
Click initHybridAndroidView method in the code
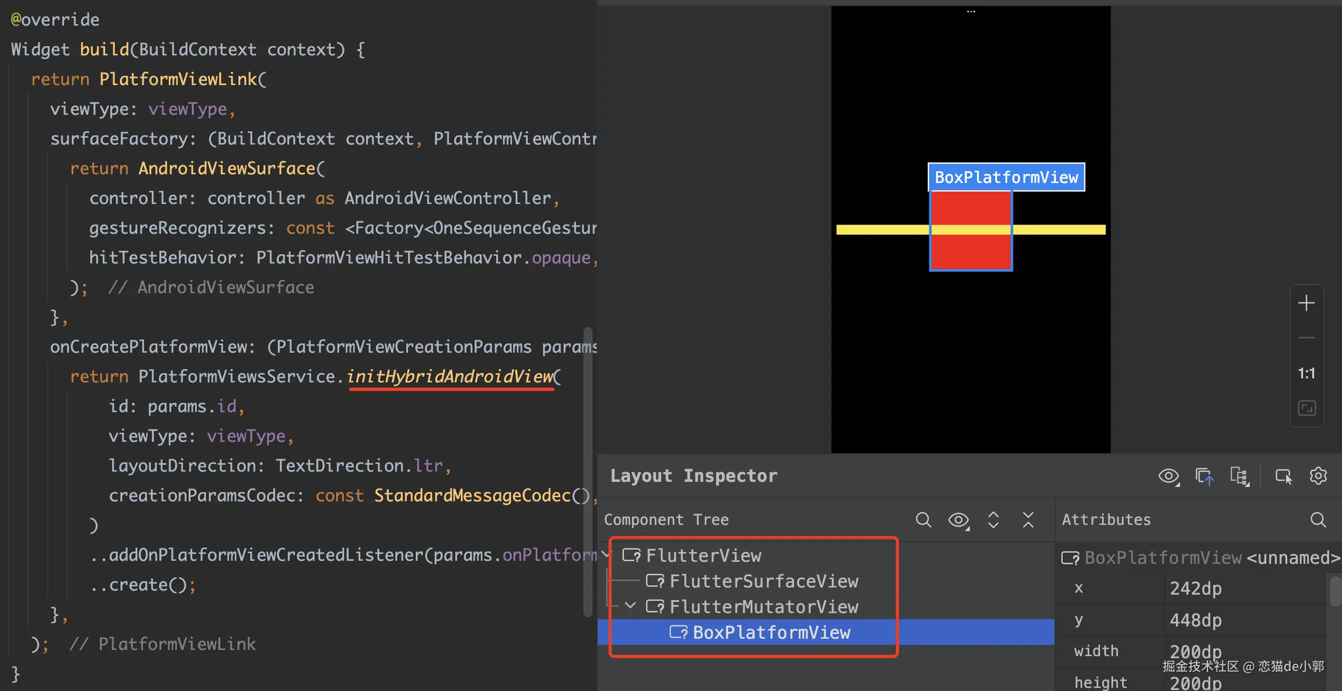[450, 376]
